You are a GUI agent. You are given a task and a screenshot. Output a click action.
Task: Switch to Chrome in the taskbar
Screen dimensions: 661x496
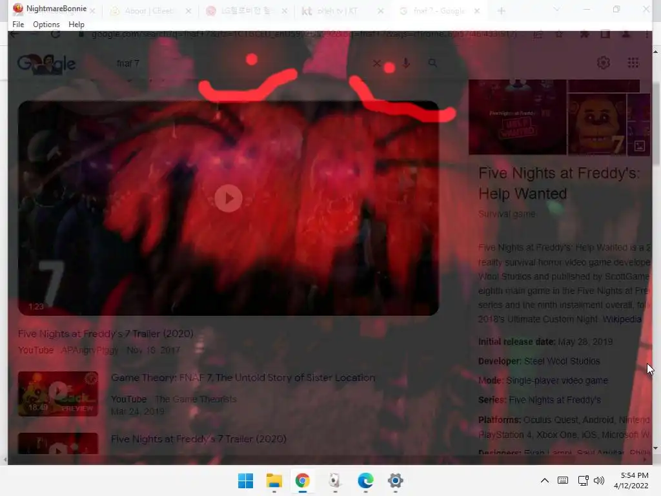[302, 480]
